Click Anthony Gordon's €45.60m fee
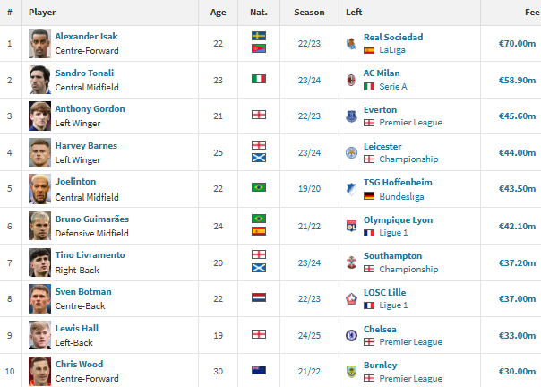 [x=517, y=116]
